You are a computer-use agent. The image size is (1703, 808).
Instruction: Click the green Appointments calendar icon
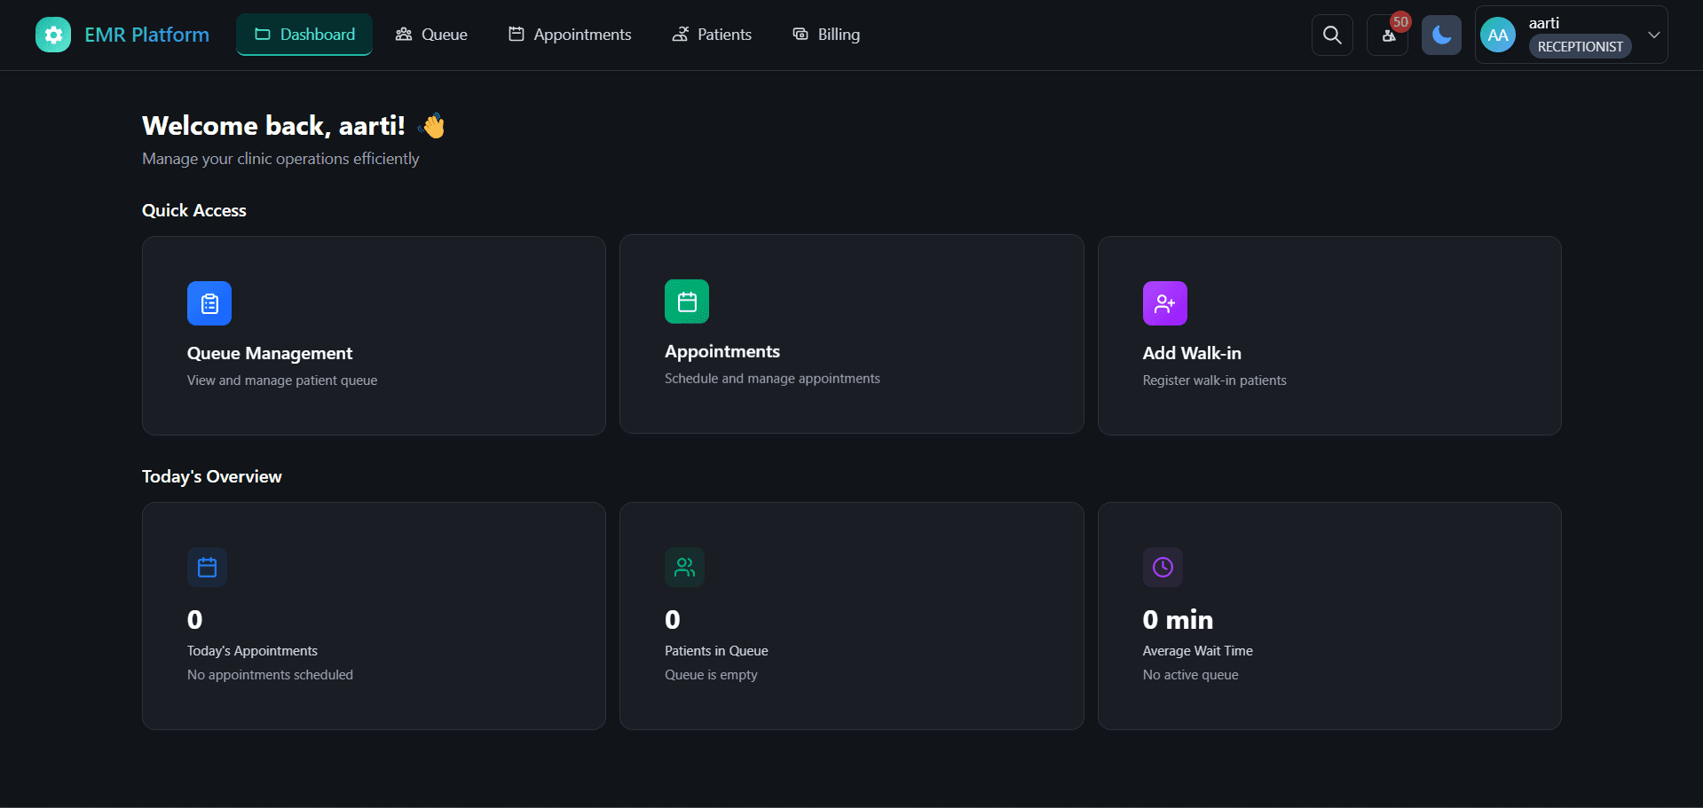pyautogui.click(x=687, y=302)
